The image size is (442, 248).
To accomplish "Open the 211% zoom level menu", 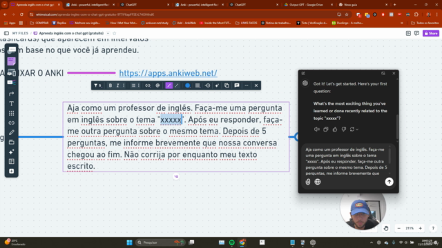I will pos(410,228).
